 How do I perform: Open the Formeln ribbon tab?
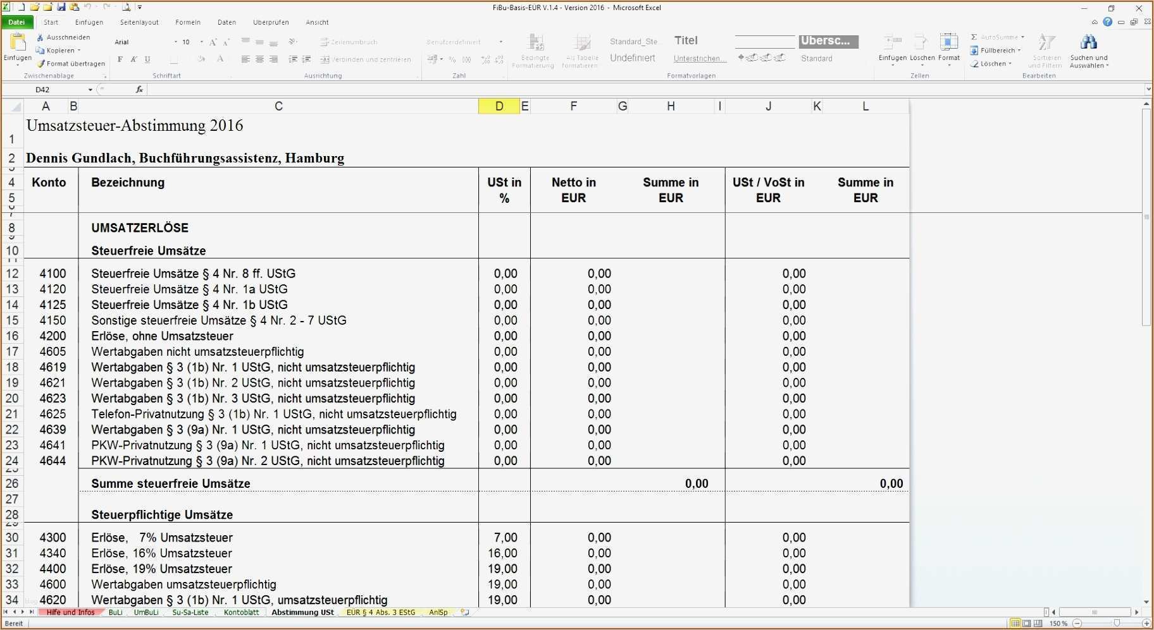pyautogui.click(x=188, y=22)
